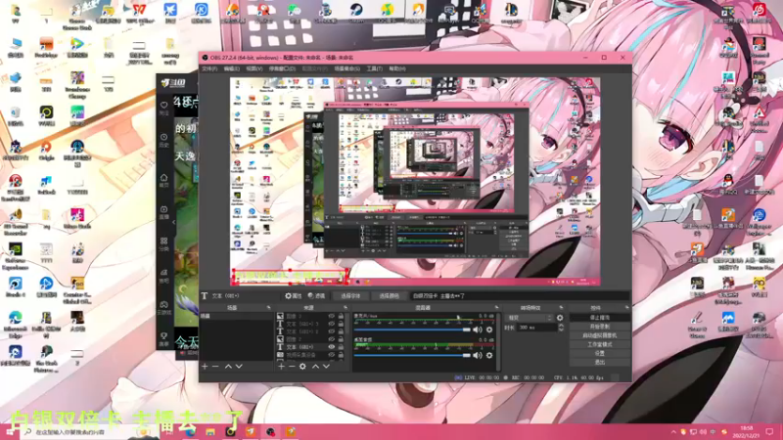
Task: Open Filters in the source toolbar
Action: 316,296
